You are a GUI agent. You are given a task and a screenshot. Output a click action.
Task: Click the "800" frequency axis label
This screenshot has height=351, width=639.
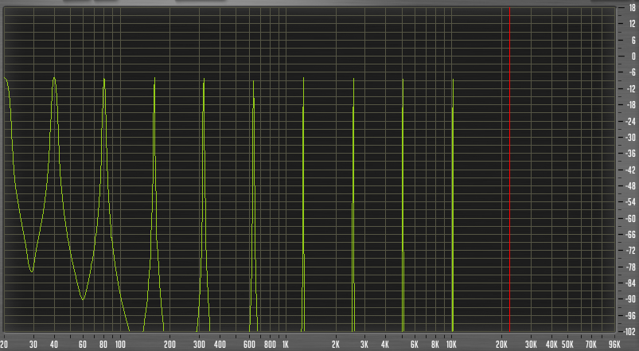(271, 345)
